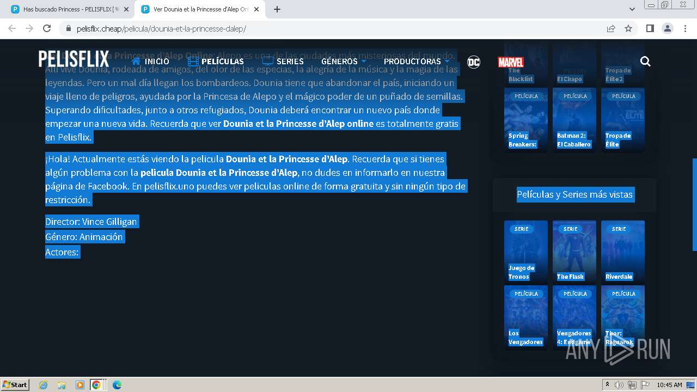Open the Chrome three-dot menu

coord(685,28)
